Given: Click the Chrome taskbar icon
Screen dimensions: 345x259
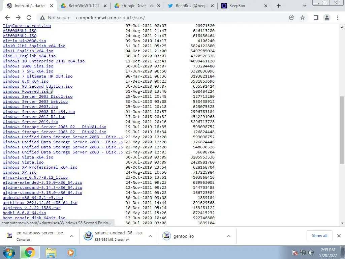Looking at the screenshot, I should click(30, 252).
